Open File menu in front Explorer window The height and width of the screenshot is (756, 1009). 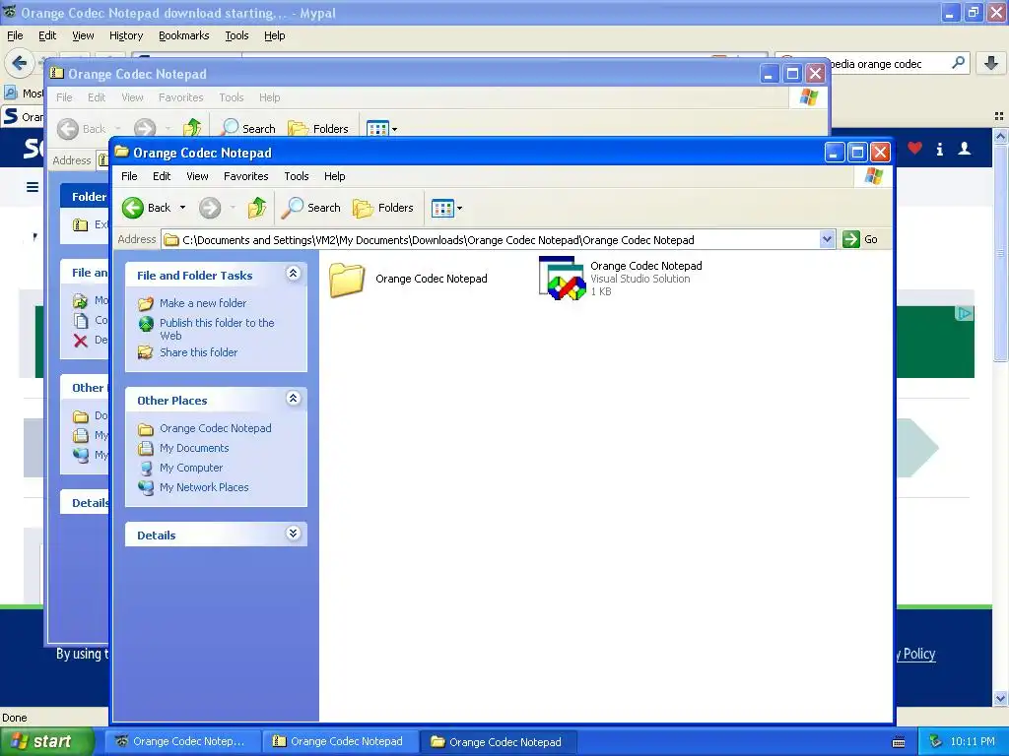coord(129,176)
